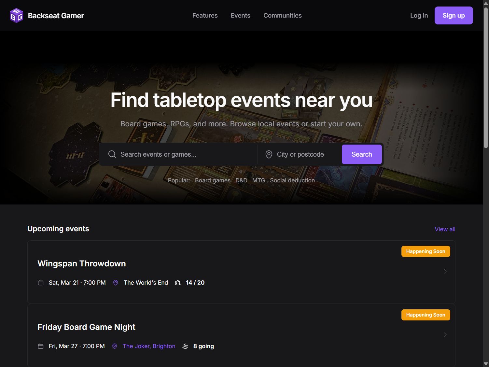This screenshot has height=367, width=489.
Task: Select the Board games popular tag
Action: click(x=213, y=180)
